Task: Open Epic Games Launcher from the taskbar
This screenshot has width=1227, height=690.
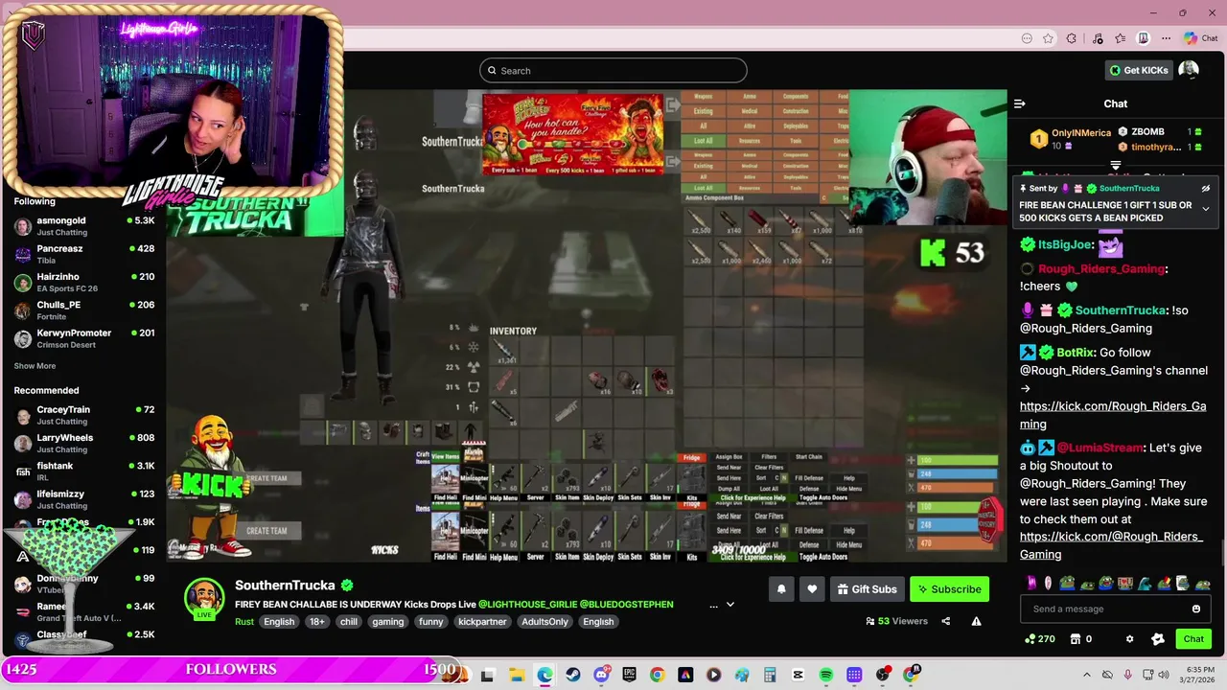Action: (629, 675)
